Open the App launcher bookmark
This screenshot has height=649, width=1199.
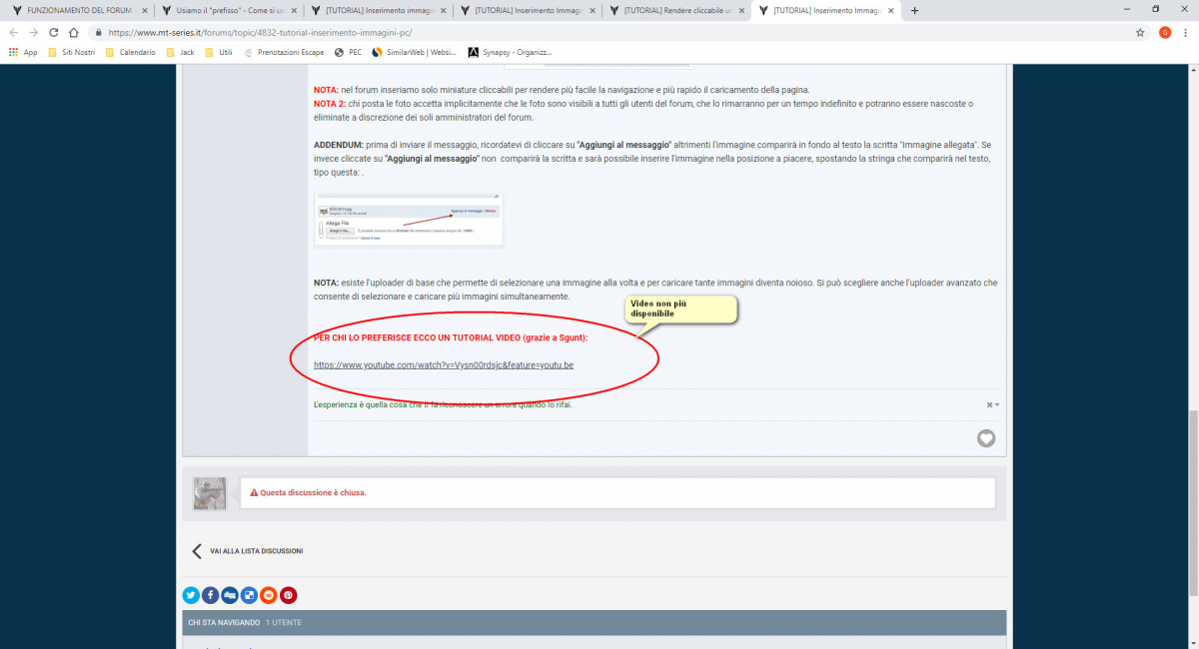(x=23, y=52)
